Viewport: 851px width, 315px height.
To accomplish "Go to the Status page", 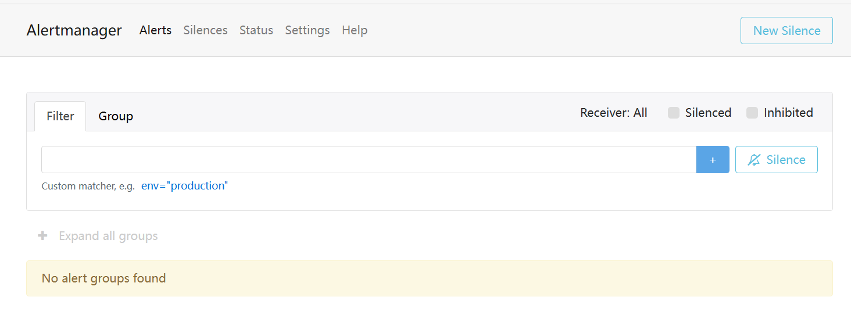I will click(256, 30).
